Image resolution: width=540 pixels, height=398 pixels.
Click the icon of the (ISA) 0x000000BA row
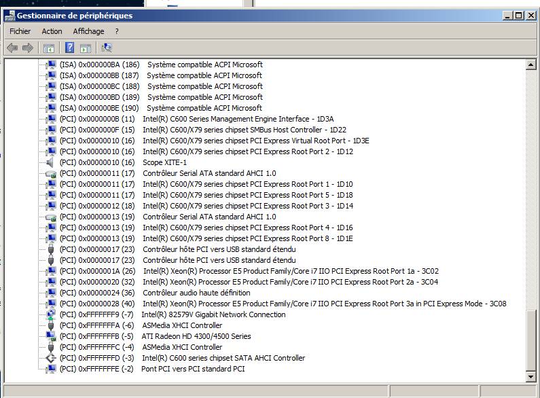click(52, 65)
